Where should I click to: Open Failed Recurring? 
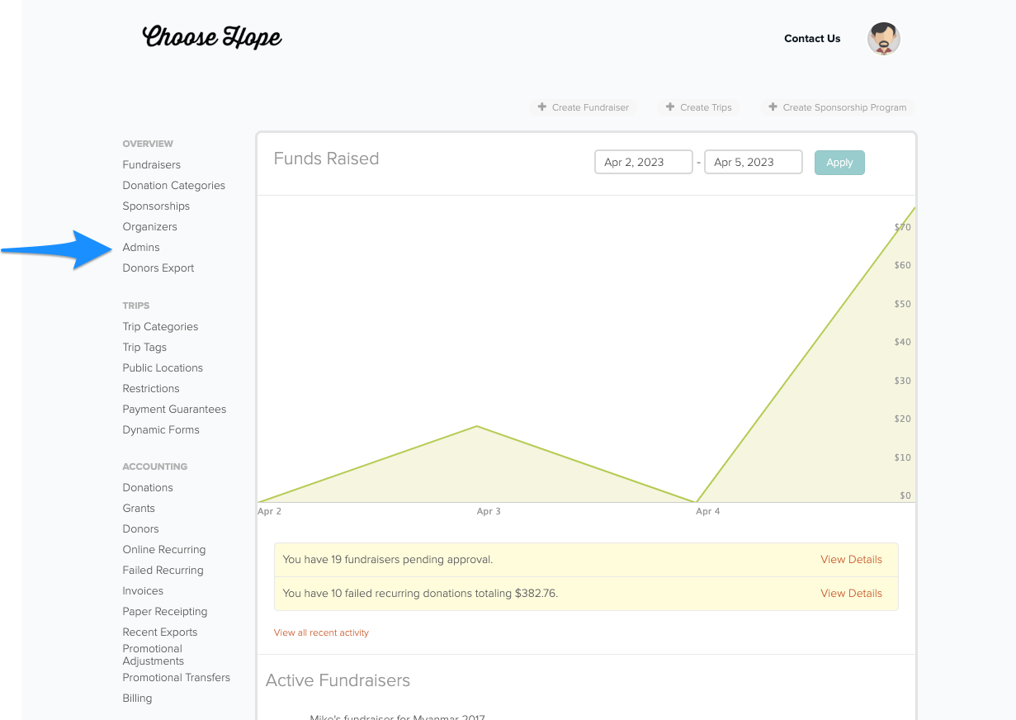coord(163,571)
